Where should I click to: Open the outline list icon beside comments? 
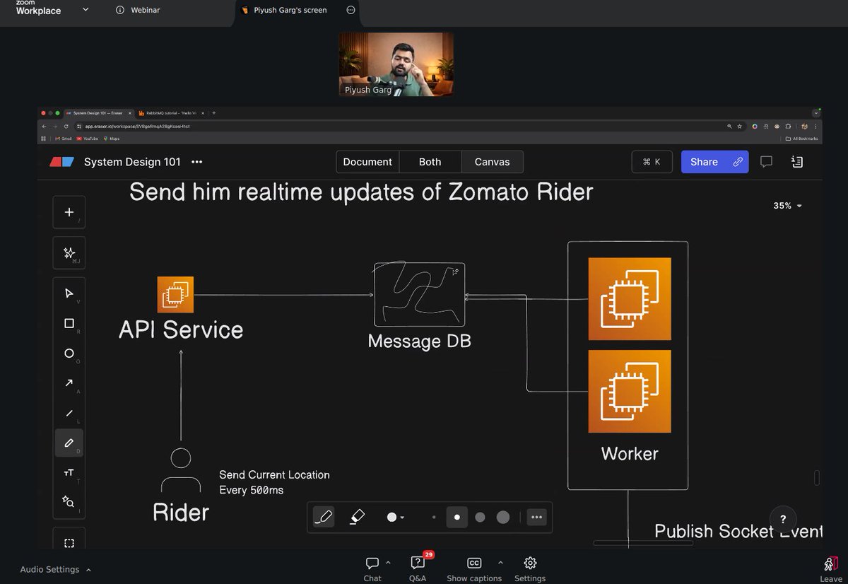tap(797, 162)
